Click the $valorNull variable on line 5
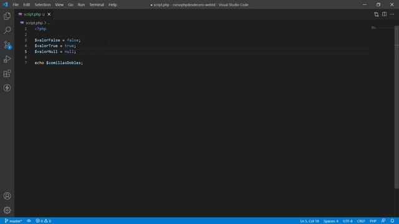 point(46,52)
